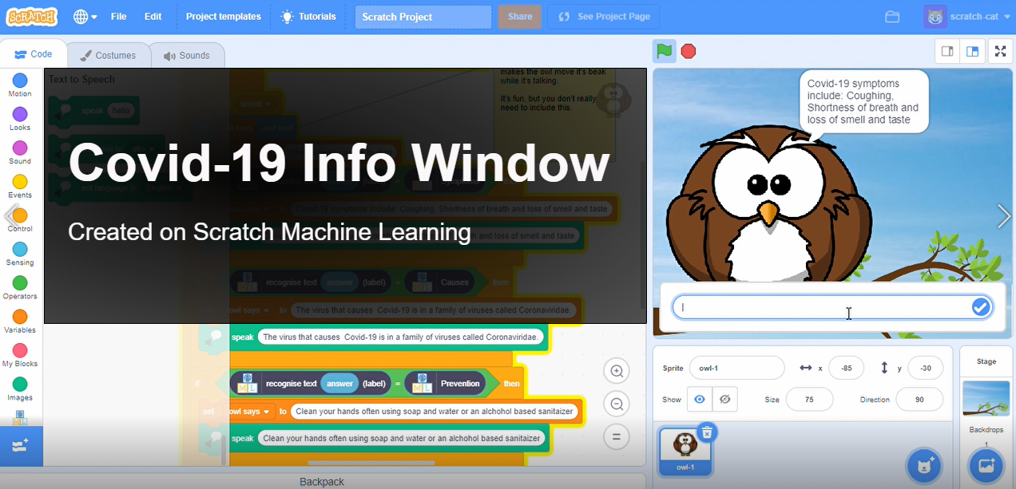Click the Scratch Project title field

[x=423, y=17]
